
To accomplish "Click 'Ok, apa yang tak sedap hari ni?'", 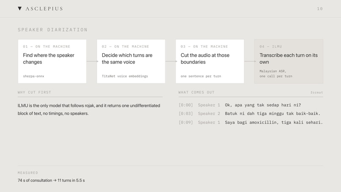I will [x=263, y=105].
